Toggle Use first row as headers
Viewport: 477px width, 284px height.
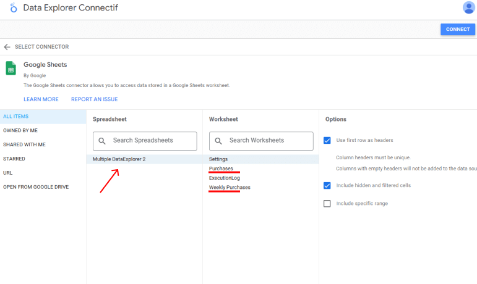327,140
